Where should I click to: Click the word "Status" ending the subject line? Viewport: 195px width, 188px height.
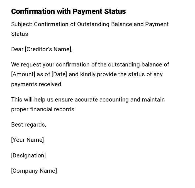pos(19,34)
